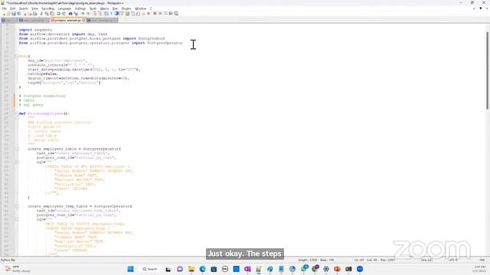Click the '# sql query' comment line
Image resolution: width=490 pixels, height=275 pixels.
click(31, 105)
